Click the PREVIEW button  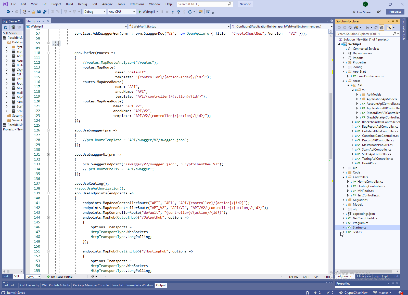395,12
